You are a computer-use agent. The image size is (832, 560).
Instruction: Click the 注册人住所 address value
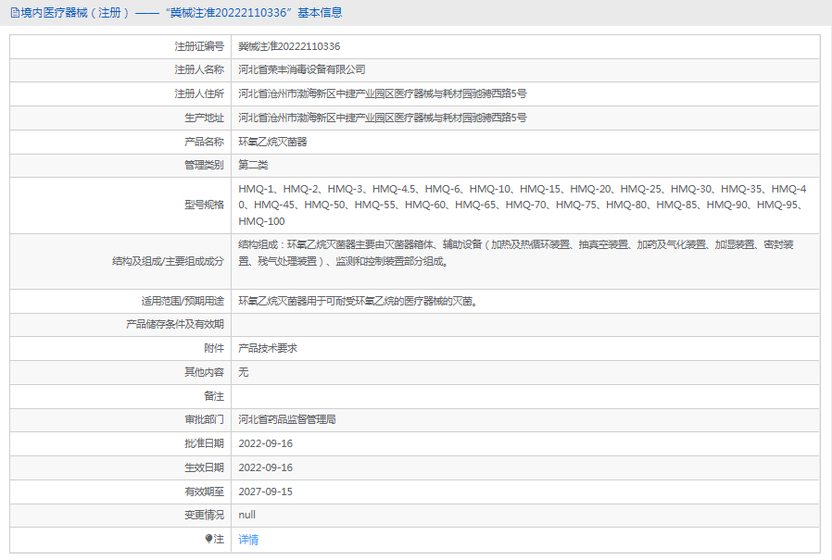point(382,93)
